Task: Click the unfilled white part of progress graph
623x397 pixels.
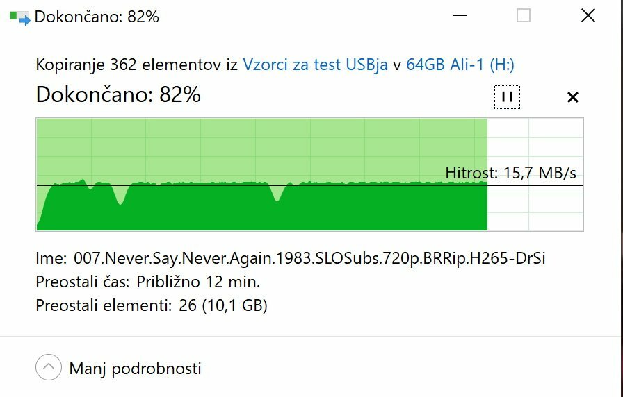Action: tap(535, 174)
